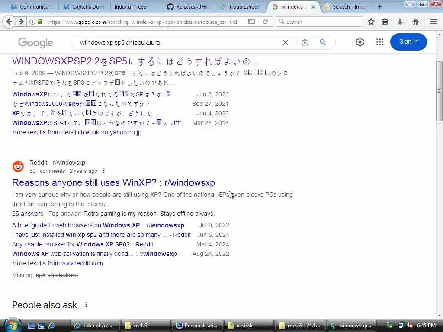Open I have just installed win xp sp2 link

pyautogui.click(x=101, y=235)
